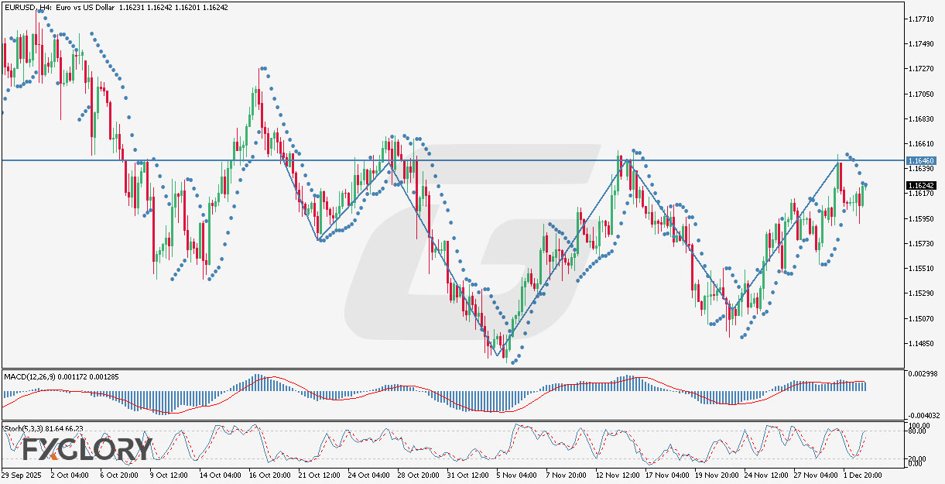Screen dimensions: 945x484
Task: Click the MACD scale value 0.002998
Action: [921, 374]
